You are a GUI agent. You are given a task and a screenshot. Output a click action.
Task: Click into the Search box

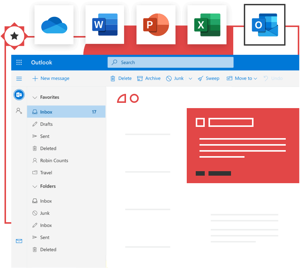(x=171, y=62)
